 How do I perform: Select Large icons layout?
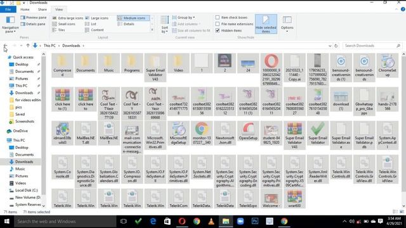pyautogui.click(x=97, y=18)
